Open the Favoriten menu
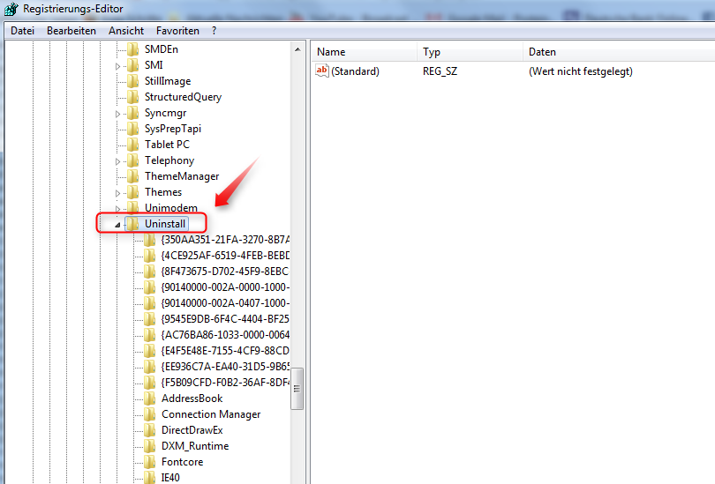 pyautogui.click(x=177, y=31)
